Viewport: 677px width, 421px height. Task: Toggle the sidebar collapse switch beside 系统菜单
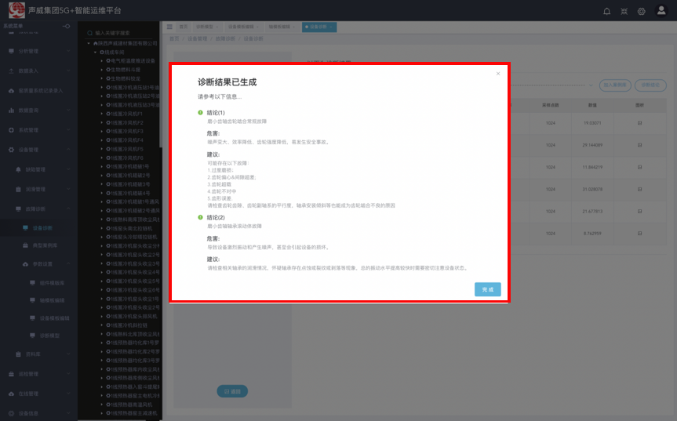pyautogui.click(x=67, y=26)
